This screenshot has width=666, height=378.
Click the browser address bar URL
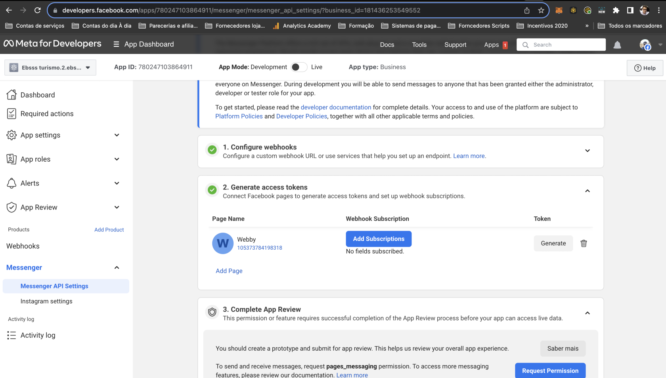pyautogui.click(x=241, y=10)
